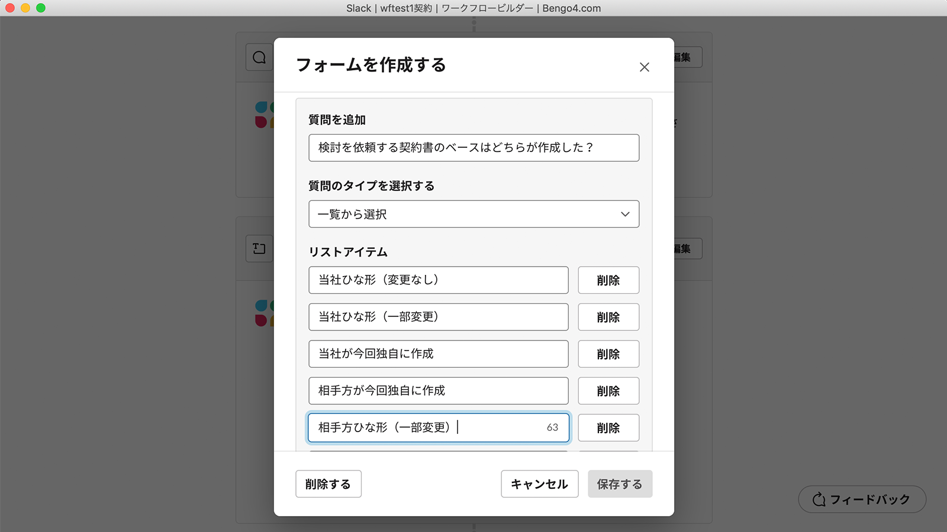Save the form with 保存する

tap(620, 484)
